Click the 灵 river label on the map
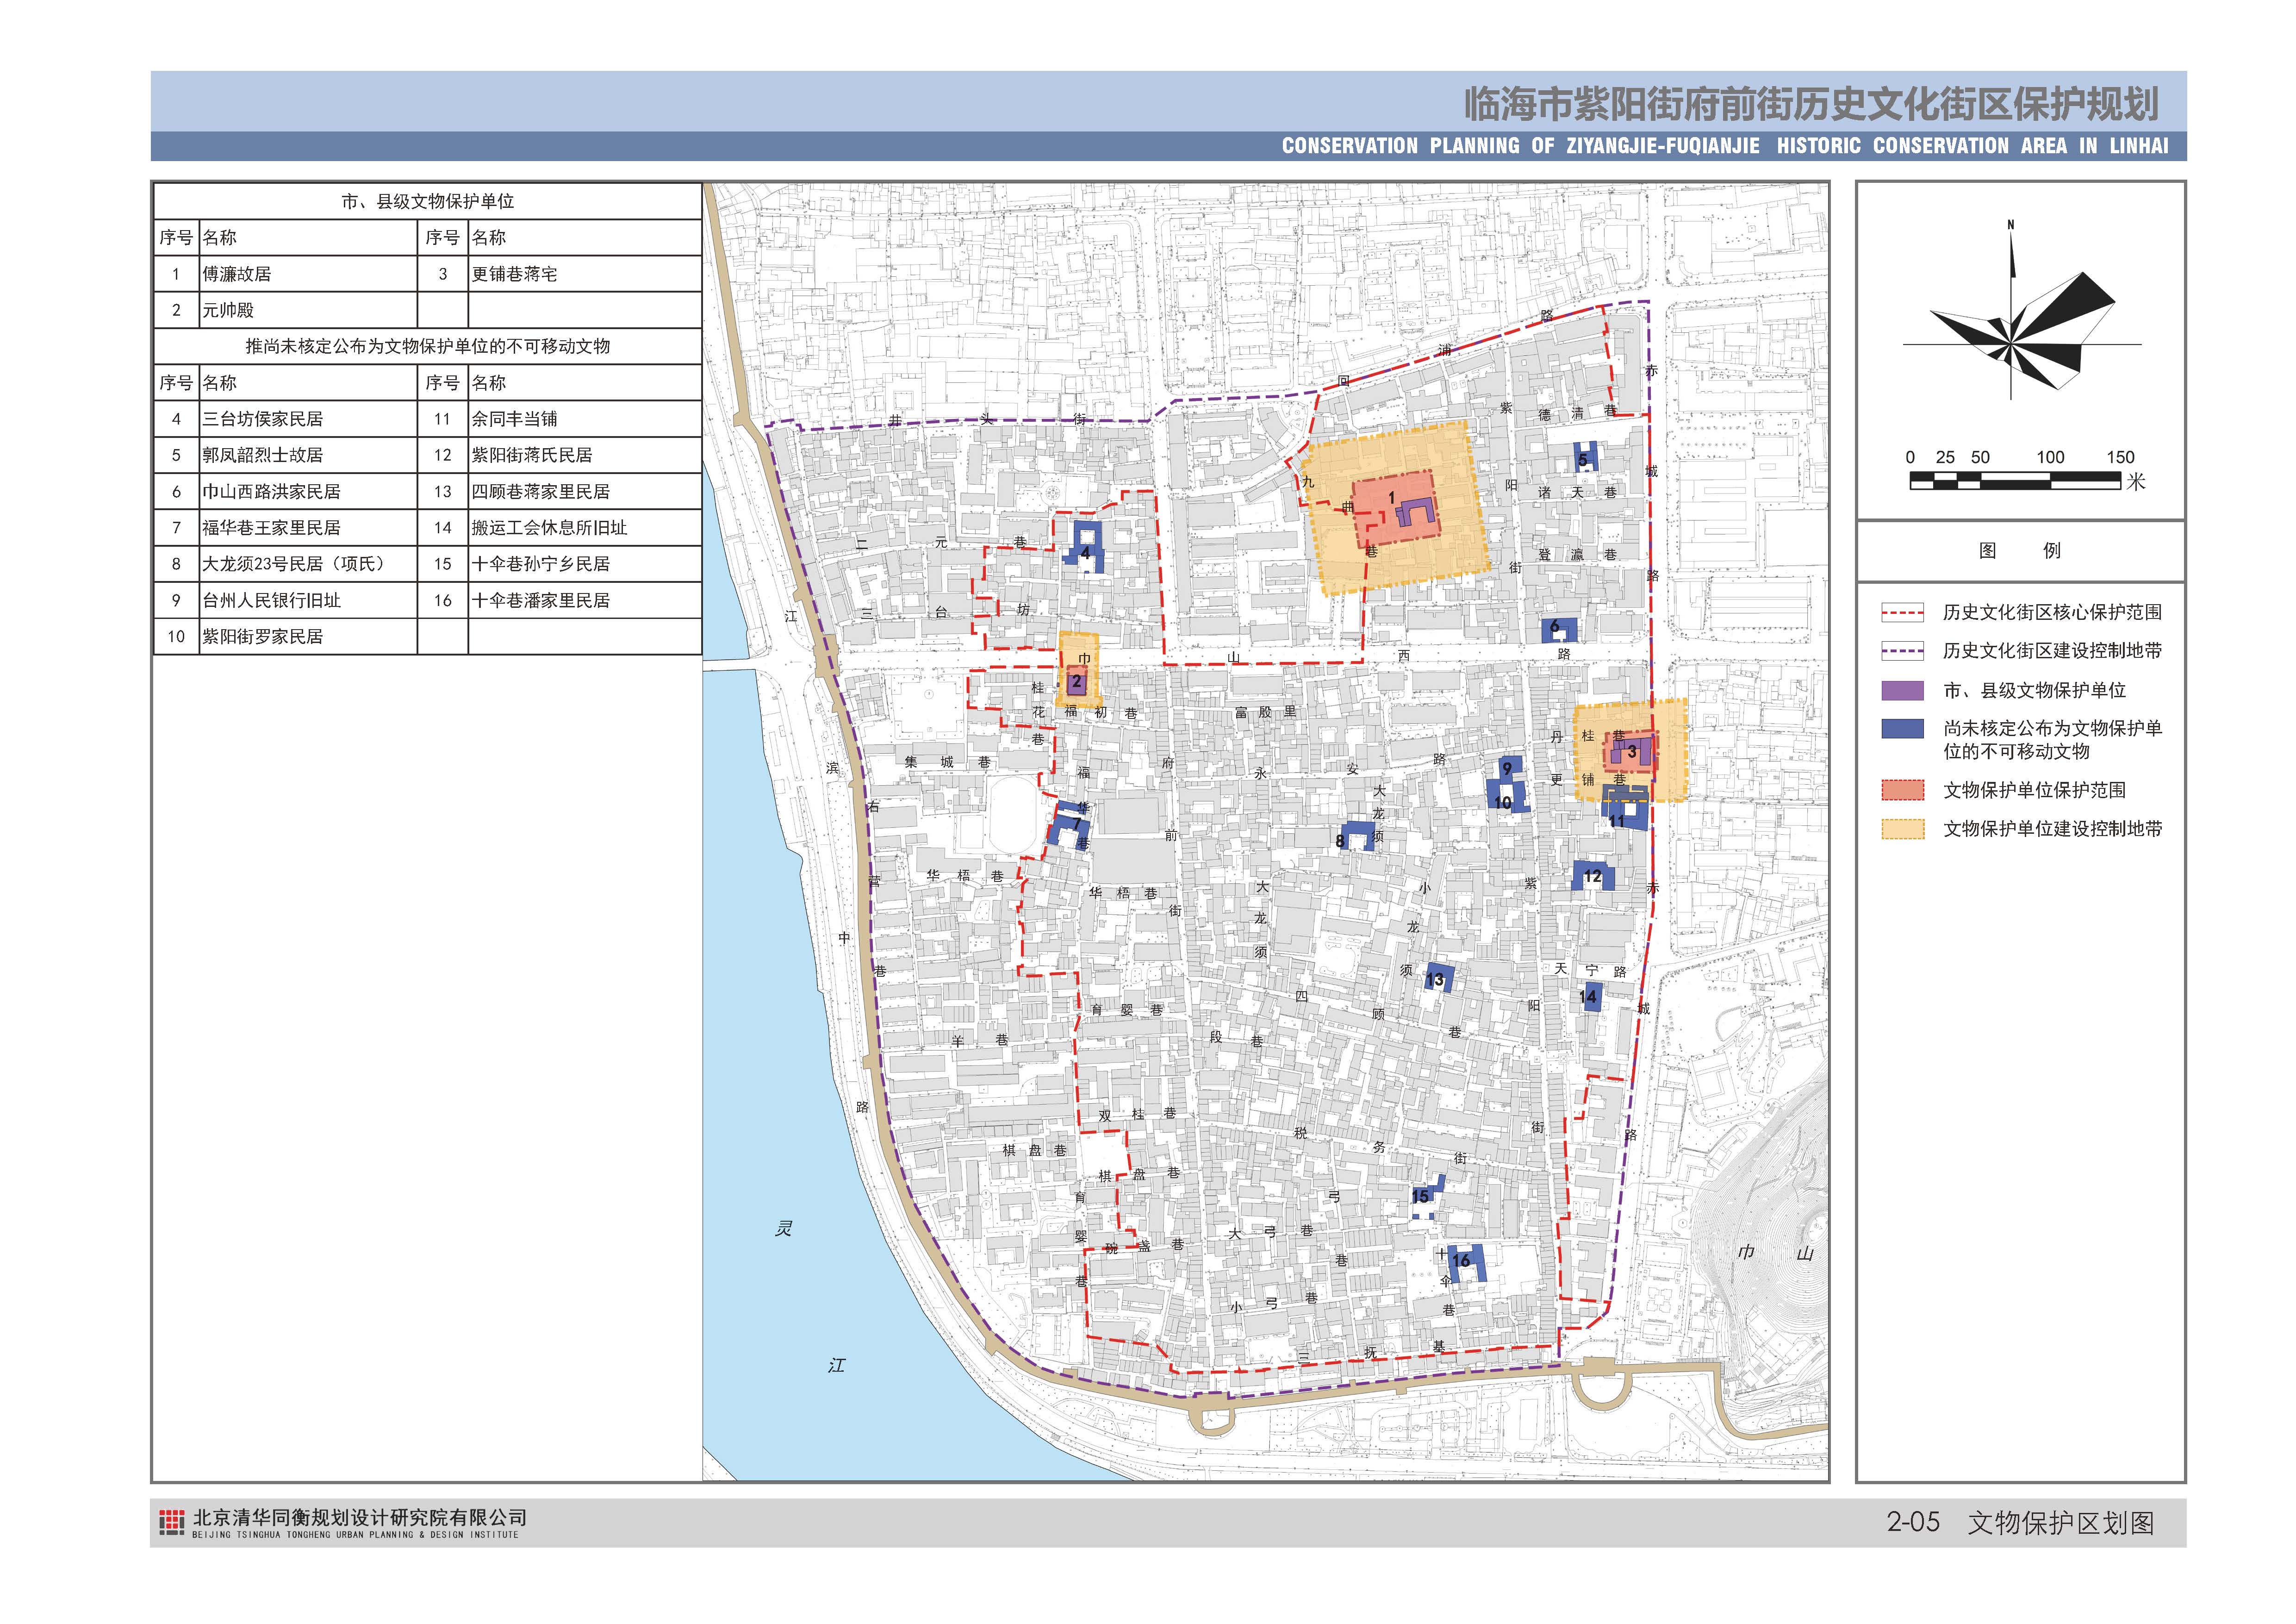This screenshot has width=2296, height=1624. (x=784, y=1229)
